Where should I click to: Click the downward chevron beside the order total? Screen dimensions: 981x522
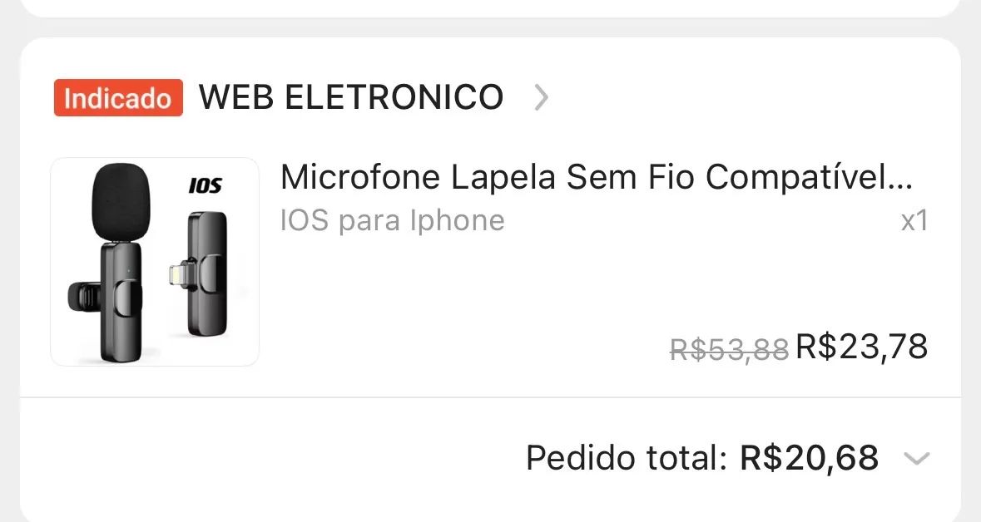pos(916,457)
